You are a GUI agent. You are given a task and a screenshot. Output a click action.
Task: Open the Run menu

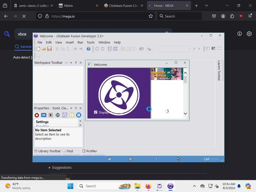pos(80,42)
